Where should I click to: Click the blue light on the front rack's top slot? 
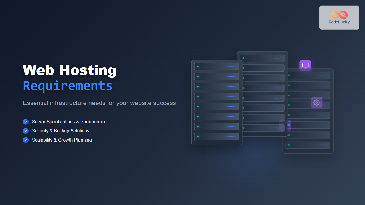[x=231, y=67]
